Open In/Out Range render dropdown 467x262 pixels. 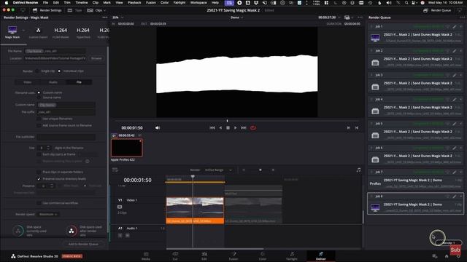click(x=218, y=170)
